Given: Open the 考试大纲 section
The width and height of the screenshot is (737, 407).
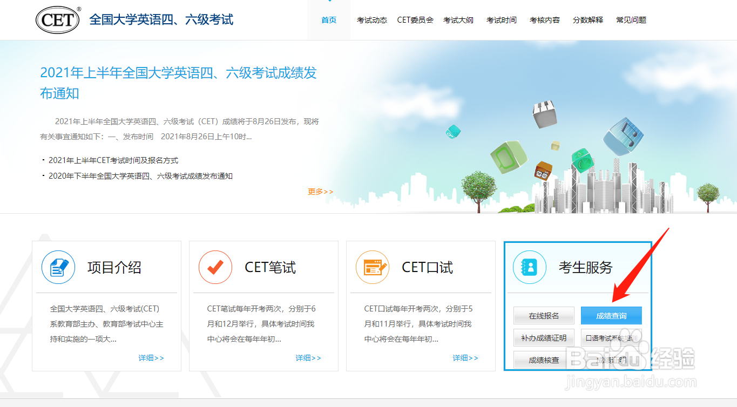Looking at the screenshot, I should [458, 19].
